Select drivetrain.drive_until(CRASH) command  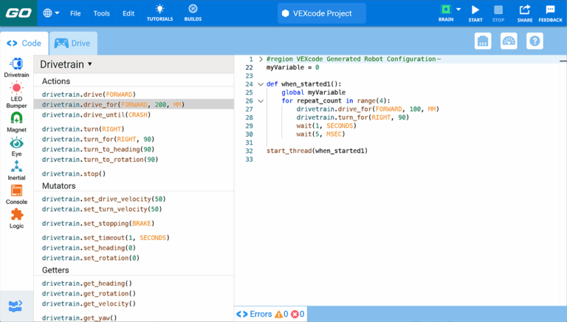click(96, 114)
